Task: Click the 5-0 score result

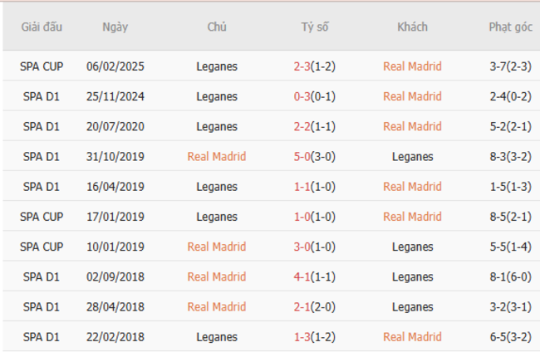Action: click(x=302, y=156)
